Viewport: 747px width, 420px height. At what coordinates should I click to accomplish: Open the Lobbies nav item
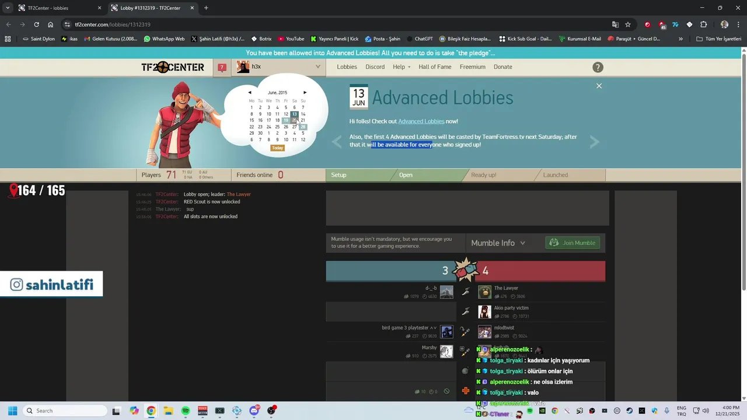pyautogui.click(x=347, y=67)
